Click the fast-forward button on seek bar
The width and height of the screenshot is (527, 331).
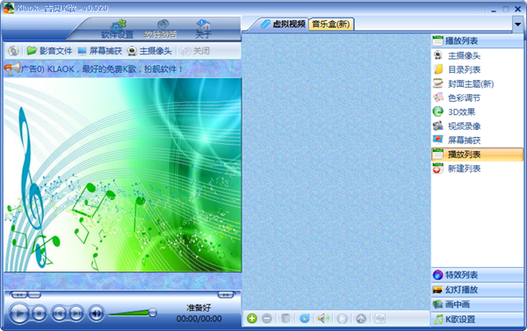[226, 295]
